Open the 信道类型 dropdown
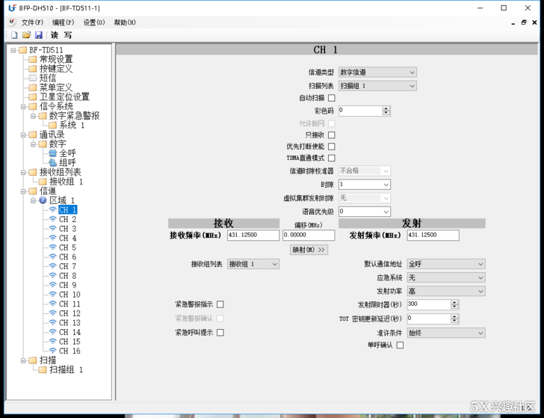This screenshot has width=544, height=418. tap(377, 73)
